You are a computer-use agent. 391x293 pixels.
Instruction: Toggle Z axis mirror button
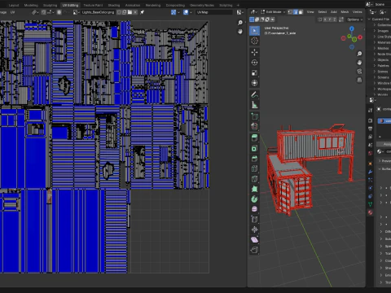(x=335, y=20)
